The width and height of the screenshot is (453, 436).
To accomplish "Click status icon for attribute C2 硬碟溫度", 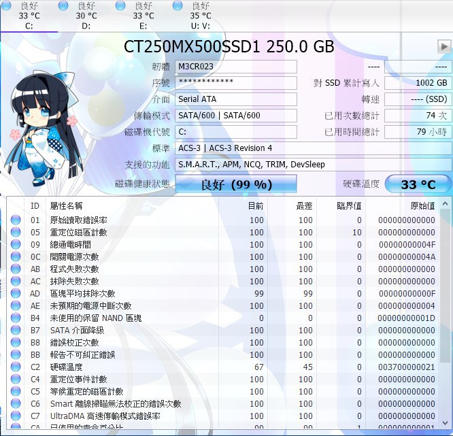I will click(16, 367).
